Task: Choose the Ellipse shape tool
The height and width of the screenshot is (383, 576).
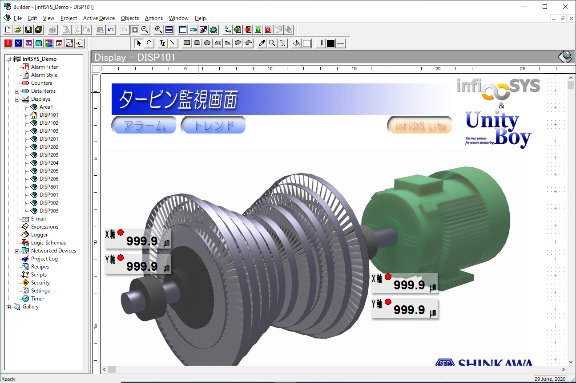Action: [207, 43]
